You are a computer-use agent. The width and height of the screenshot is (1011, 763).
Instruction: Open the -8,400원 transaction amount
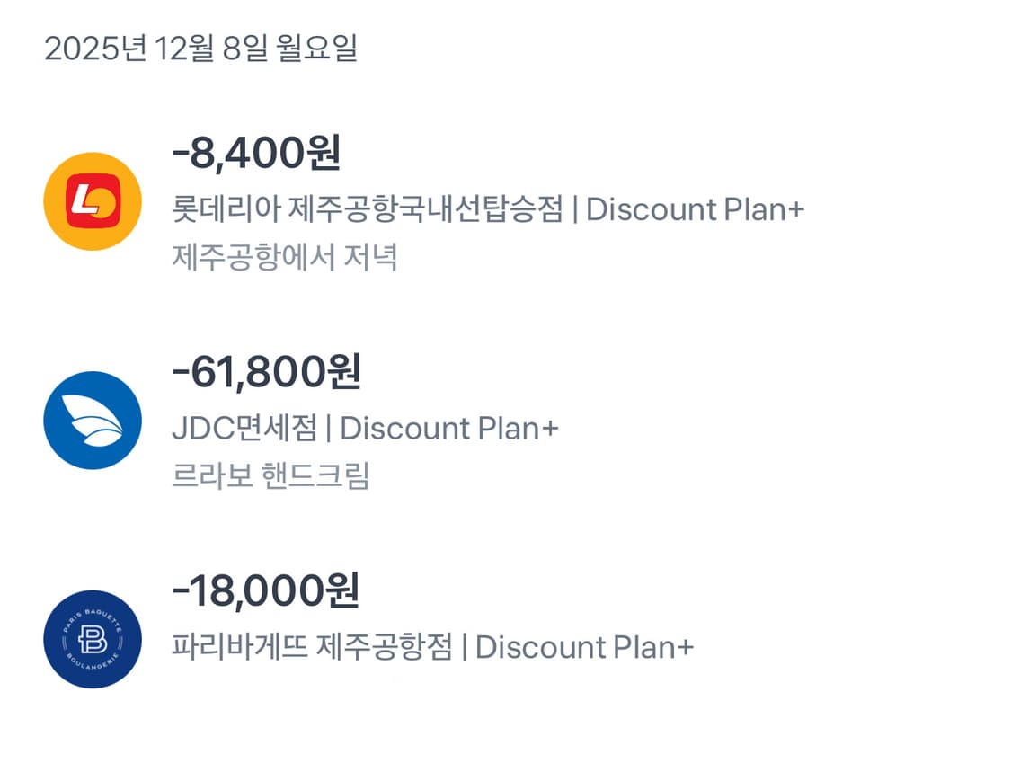(256, 155)
